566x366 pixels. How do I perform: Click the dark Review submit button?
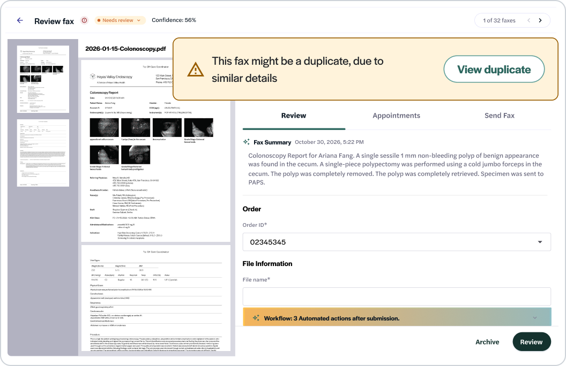[531, 342]
